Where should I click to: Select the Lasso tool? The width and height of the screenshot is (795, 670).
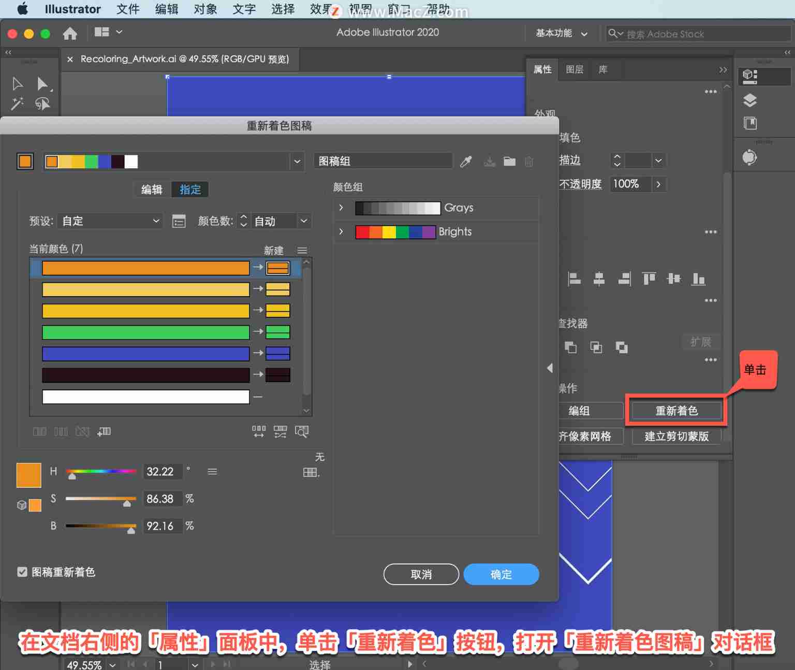[42, 104]
